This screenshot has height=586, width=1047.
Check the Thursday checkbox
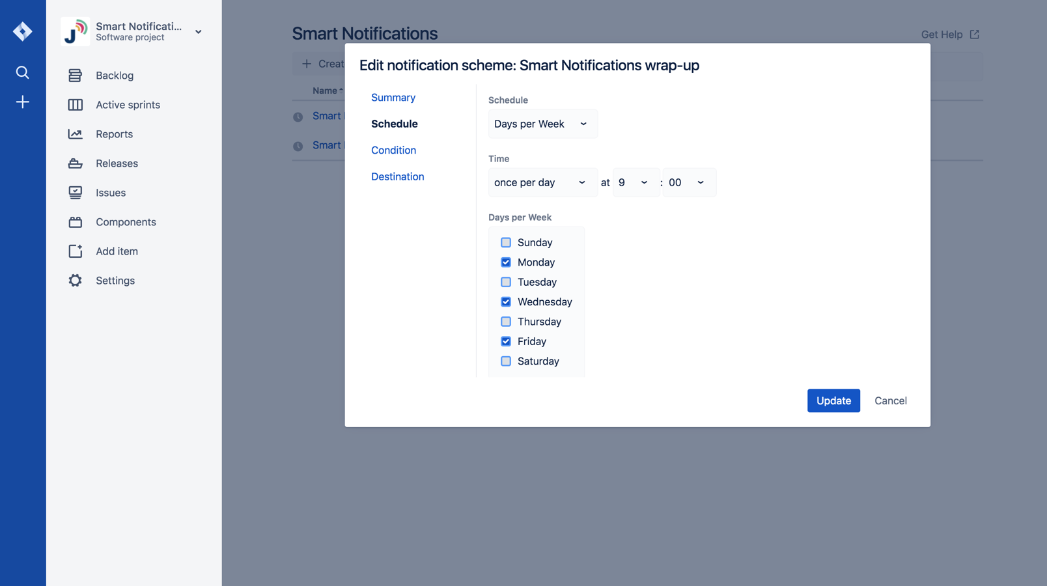click(506, 322)
